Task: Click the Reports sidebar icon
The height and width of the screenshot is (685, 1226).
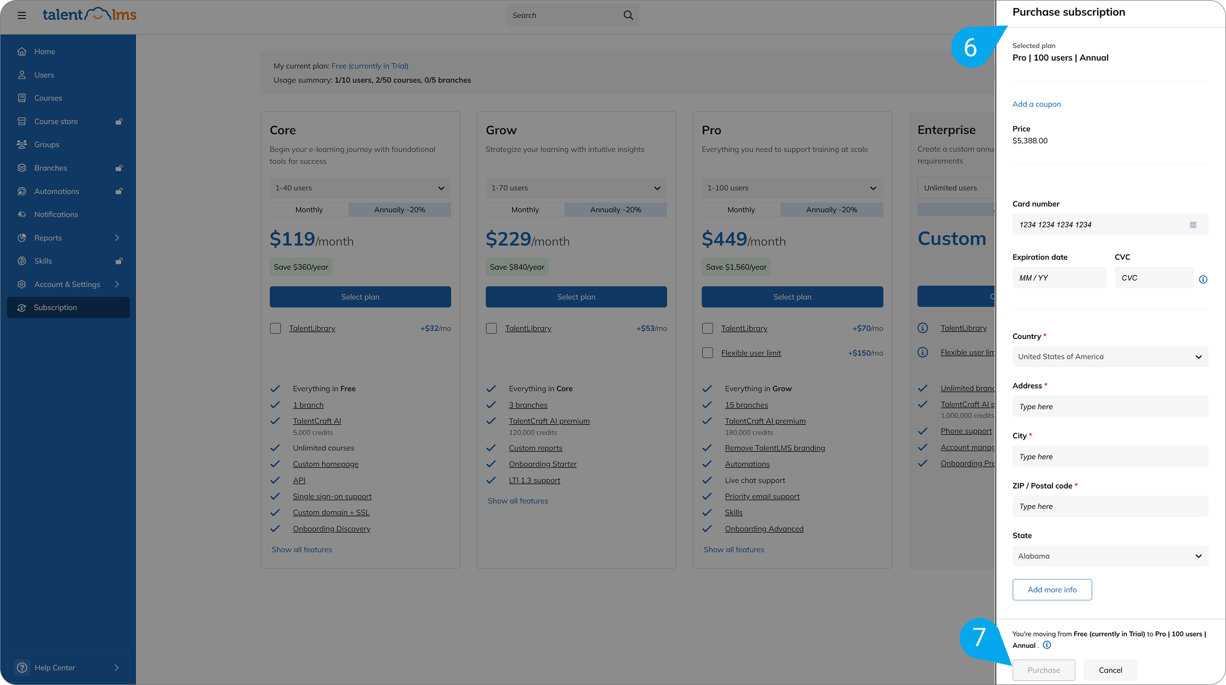Action: (x=22, y=238)
